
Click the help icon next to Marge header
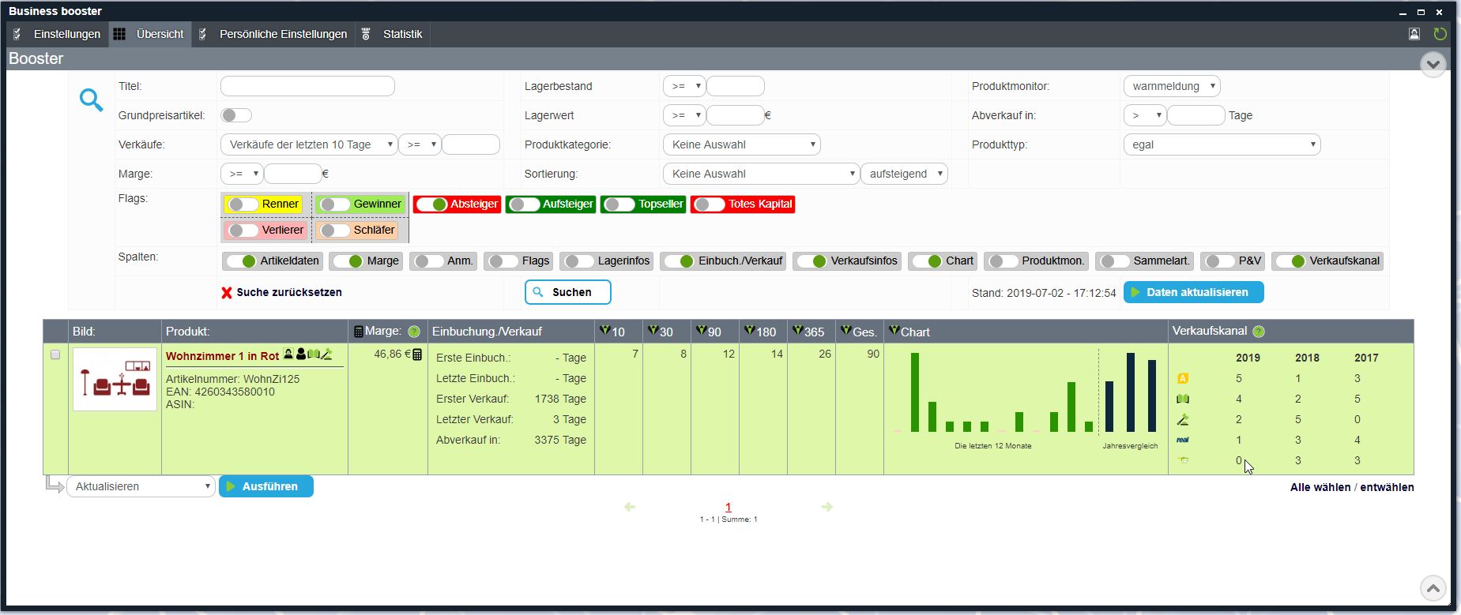tap(413, 332)
